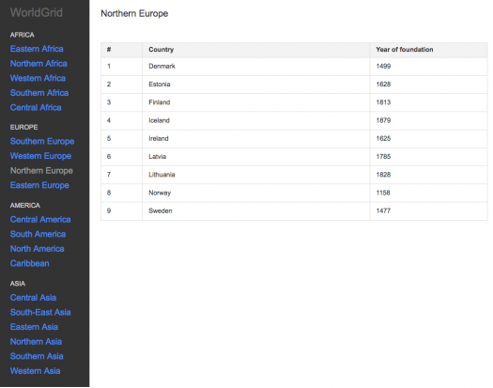Screen dimensions: 493x388
Task: Navigate to Southern Africa
Action: [39, 93]
